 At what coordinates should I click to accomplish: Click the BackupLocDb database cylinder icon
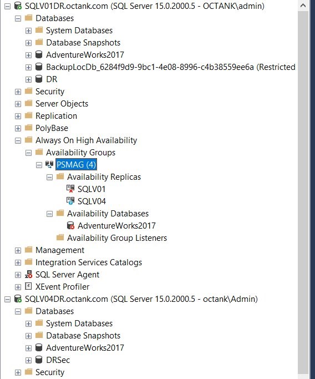click(x=39, y=67)
